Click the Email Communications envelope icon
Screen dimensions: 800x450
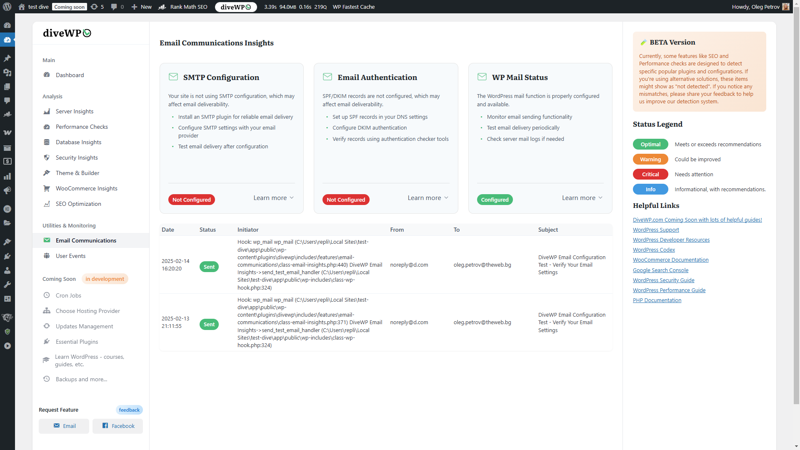click(x=47, y=240)
